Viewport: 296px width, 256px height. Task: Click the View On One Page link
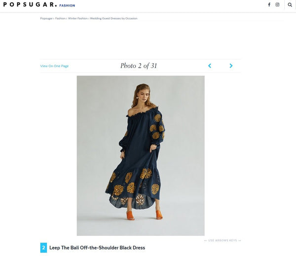click(x=54, y=66)
